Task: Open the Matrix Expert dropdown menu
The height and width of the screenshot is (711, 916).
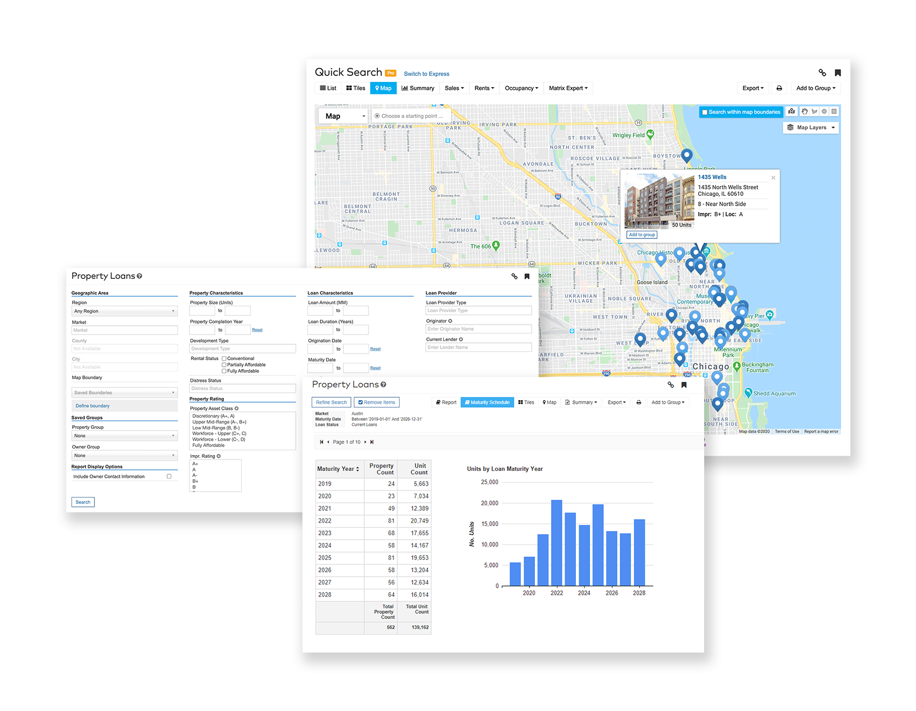Action: click(x=568, y=88)
